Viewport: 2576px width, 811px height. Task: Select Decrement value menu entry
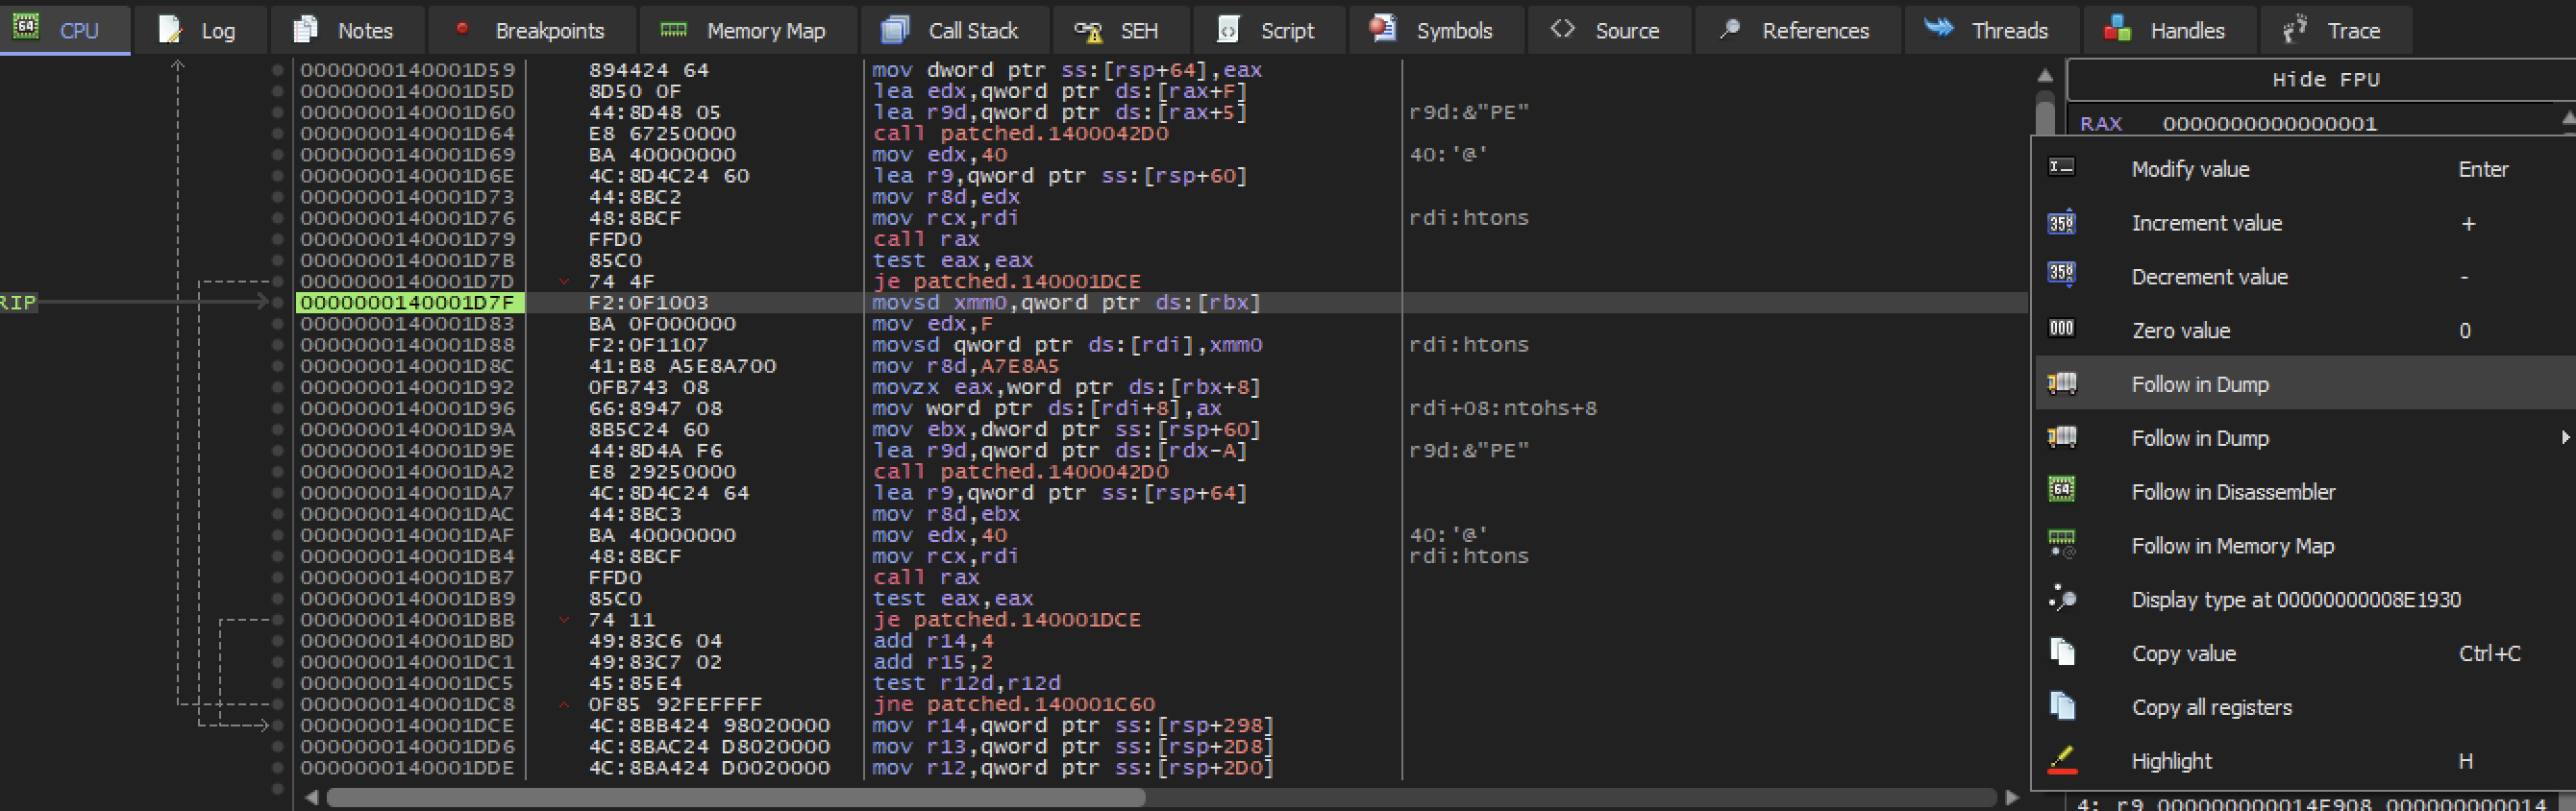coord(2304,277)
